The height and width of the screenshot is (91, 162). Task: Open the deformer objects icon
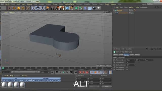coord(85,8)
